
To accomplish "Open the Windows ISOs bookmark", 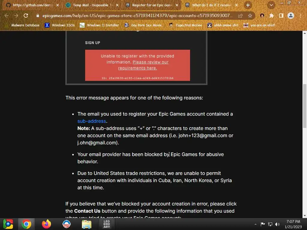I will point(60,25).
